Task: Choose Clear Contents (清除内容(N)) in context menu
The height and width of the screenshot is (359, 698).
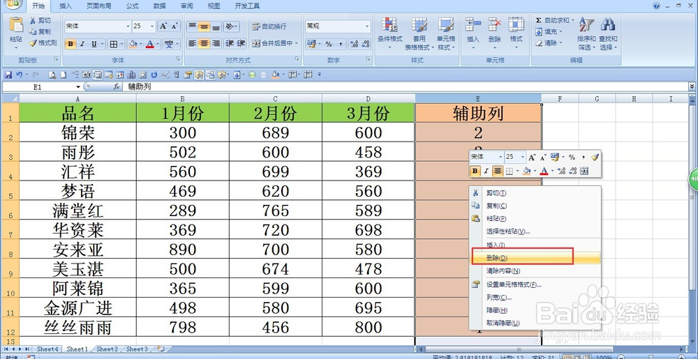Action: point(535,271)
